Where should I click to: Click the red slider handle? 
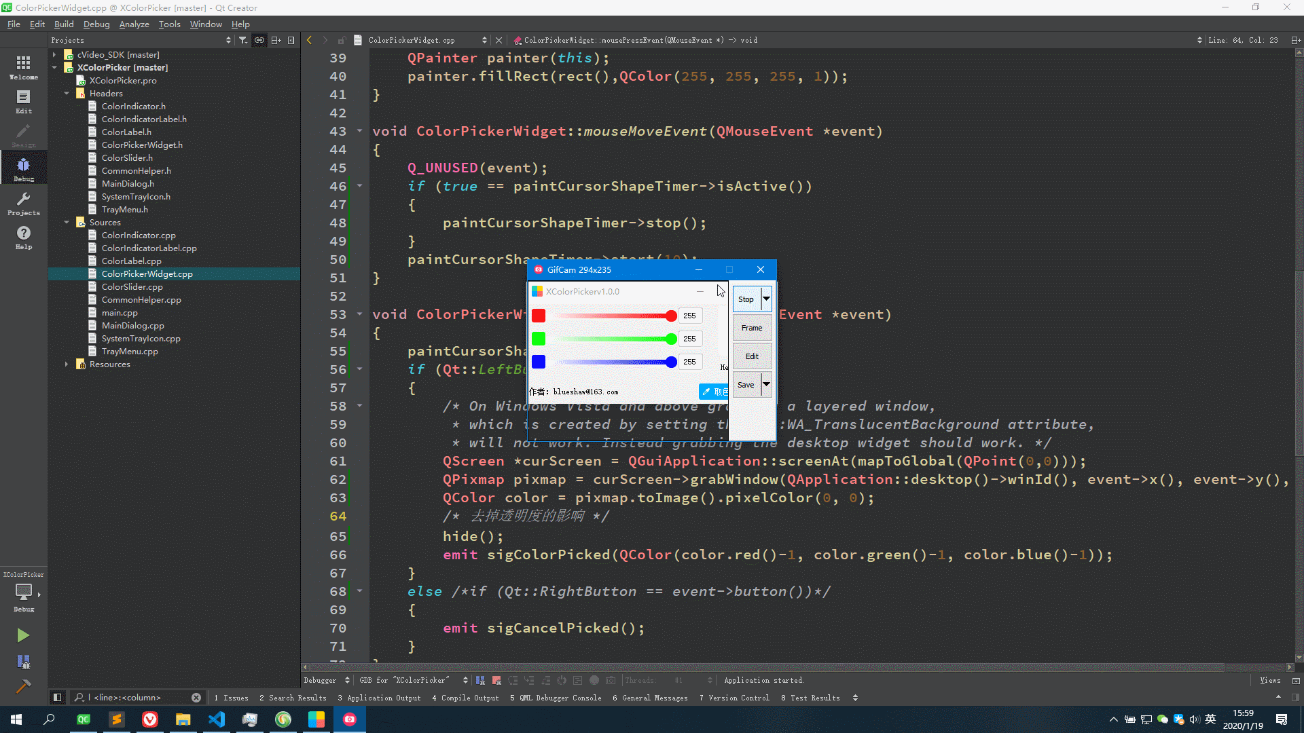pyautogui.click(x=671, y=316)
